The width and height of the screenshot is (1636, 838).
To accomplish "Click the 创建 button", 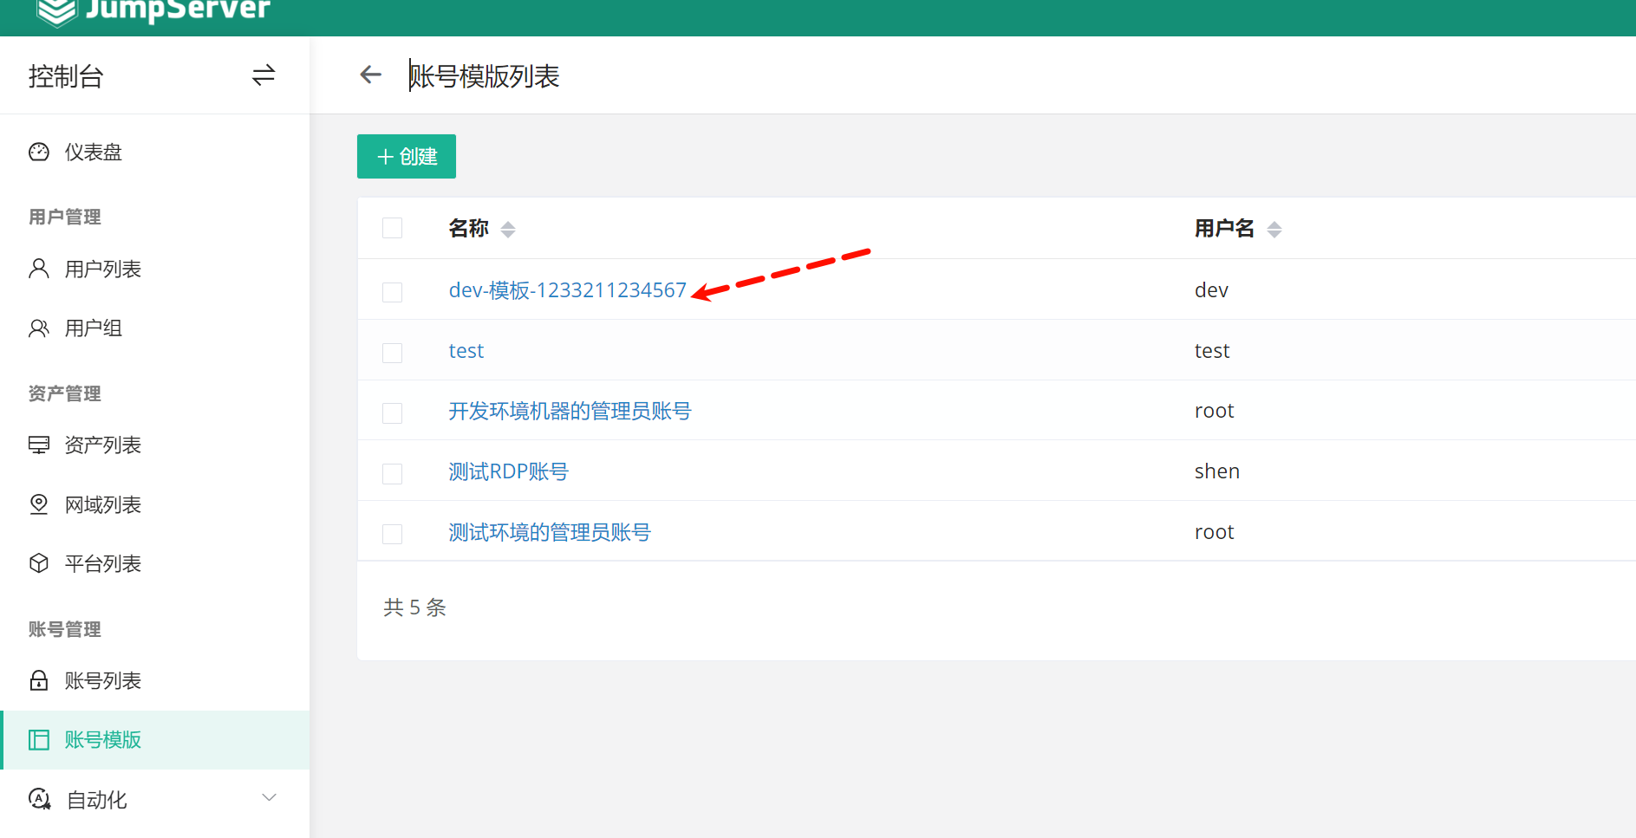I will pyautogui.click(x=407, y=157).
